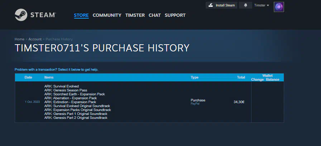The height and width of the screenshot is (146, 321).
Task: Open the user avatar thumbnail
Action: tap(279, 7)
